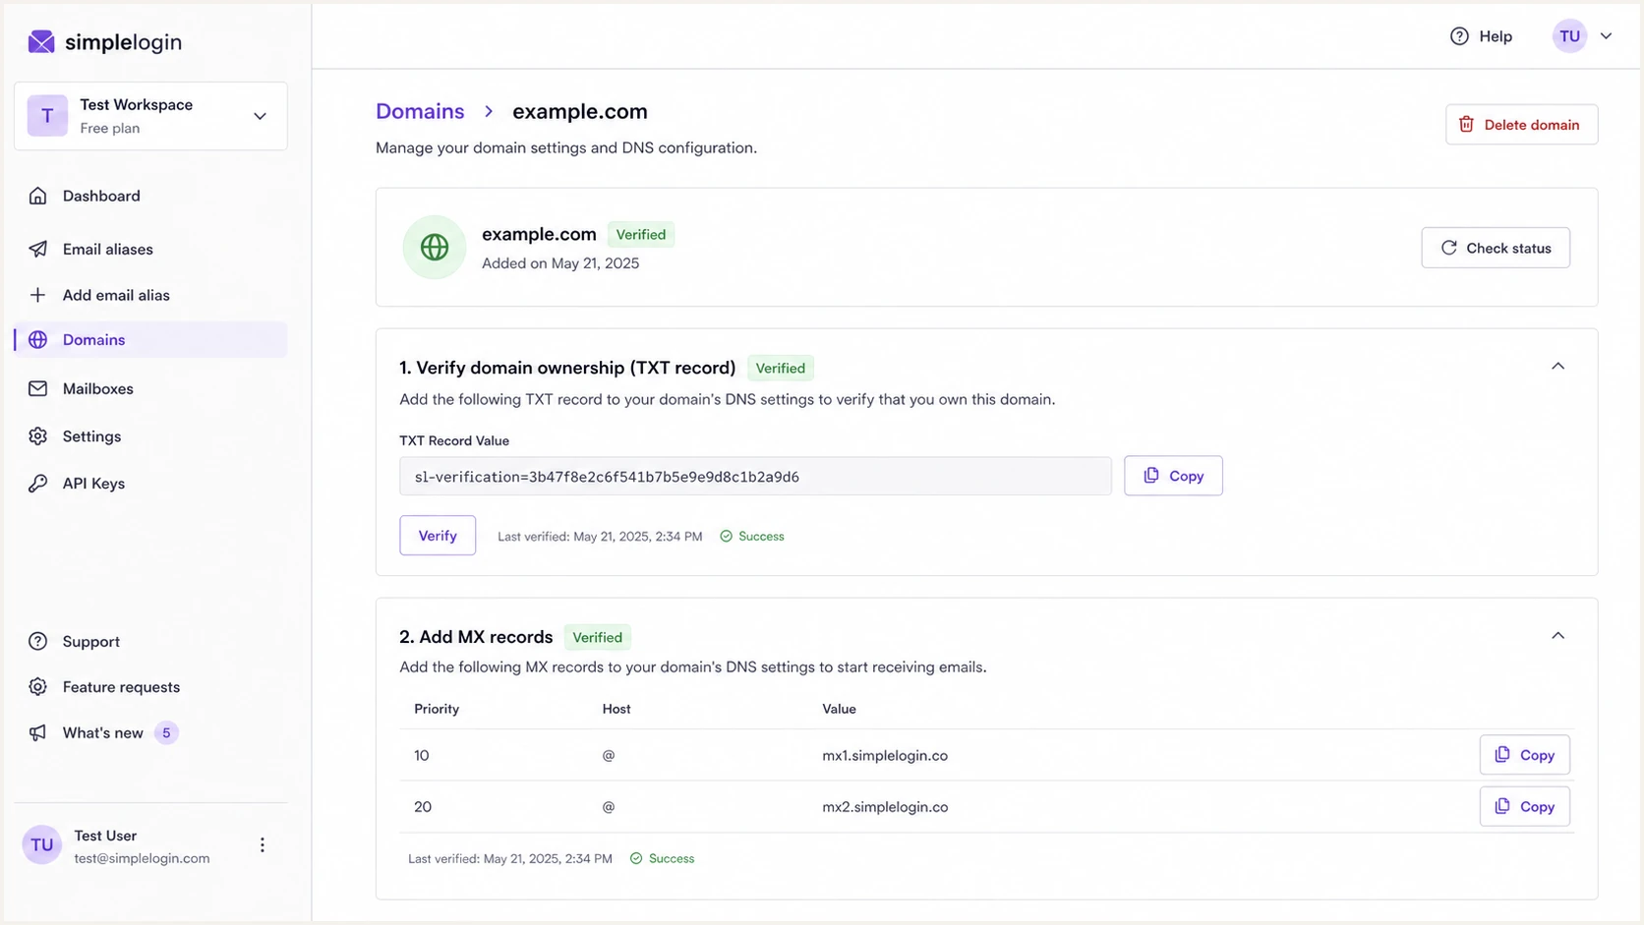The width and height of the screenshot is (1644, 925).
Task: Open the user account dropdown arrow in header
Action: tap(1606, 36)
